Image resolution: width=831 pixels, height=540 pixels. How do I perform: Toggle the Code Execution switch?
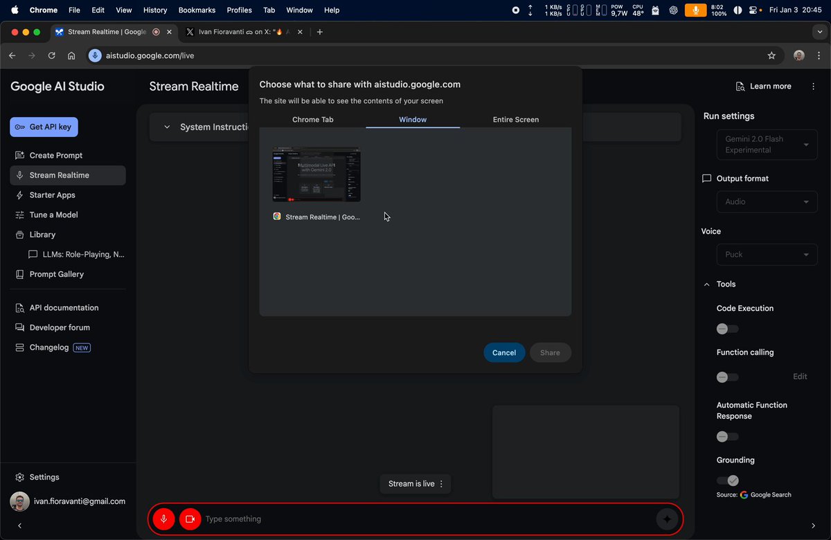[x=727, y=329]
